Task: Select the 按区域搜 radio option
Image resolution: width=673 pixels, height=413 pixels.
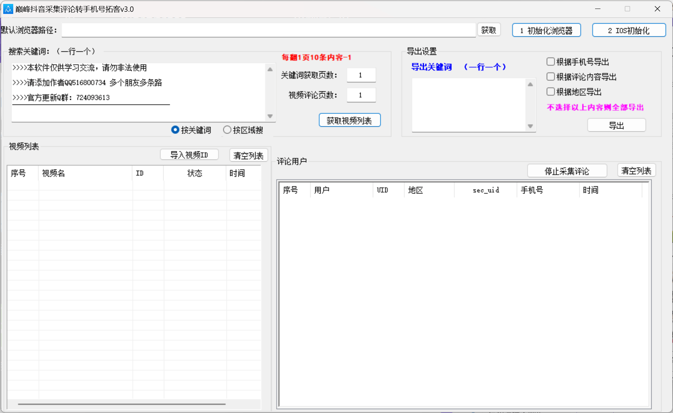Action: click(243, 130)
